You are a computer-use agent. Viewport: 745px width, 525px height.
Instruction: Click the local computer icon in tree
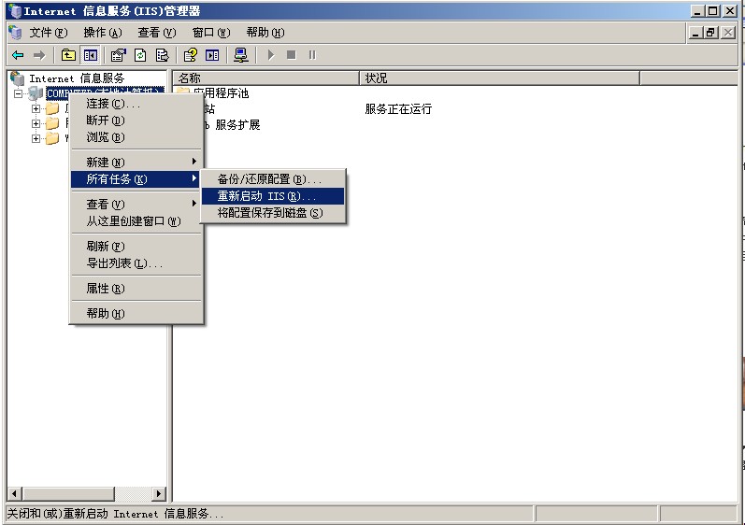click(36, 93)
